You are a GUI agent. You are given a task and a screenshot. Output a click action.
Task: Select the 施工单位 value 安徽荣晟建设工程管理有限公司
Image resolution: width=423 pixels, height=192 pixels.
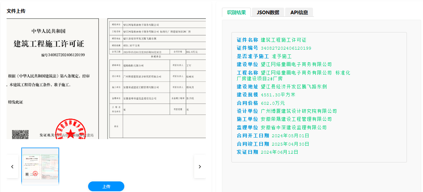tap(296, 119)
